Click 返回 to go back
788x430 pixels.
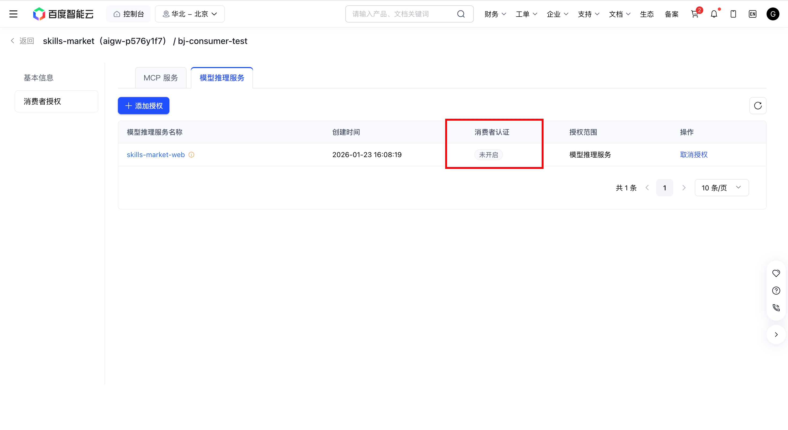click(22, 41)
